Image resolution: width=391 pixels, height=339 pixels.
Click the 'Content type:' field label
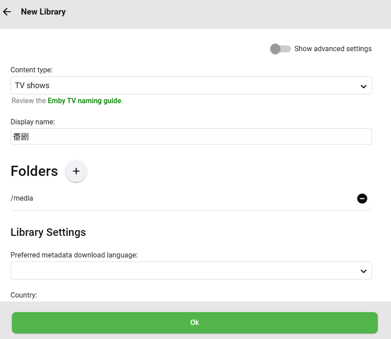(x=31, y=70)
